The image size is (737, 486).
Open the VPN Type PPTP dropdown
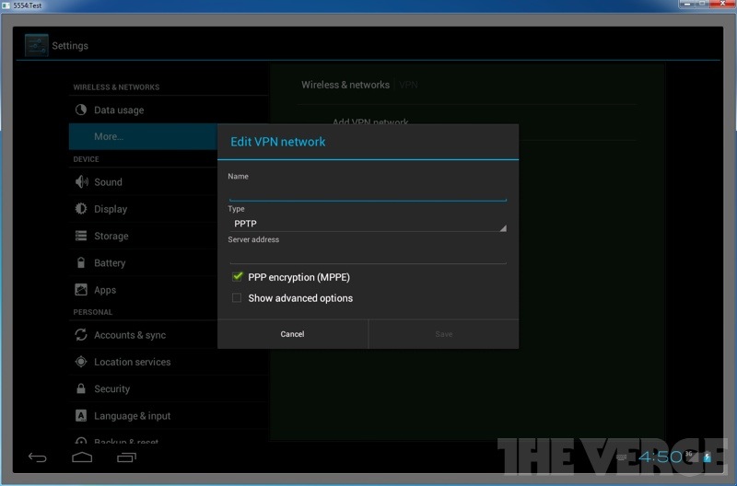point(367,224)
